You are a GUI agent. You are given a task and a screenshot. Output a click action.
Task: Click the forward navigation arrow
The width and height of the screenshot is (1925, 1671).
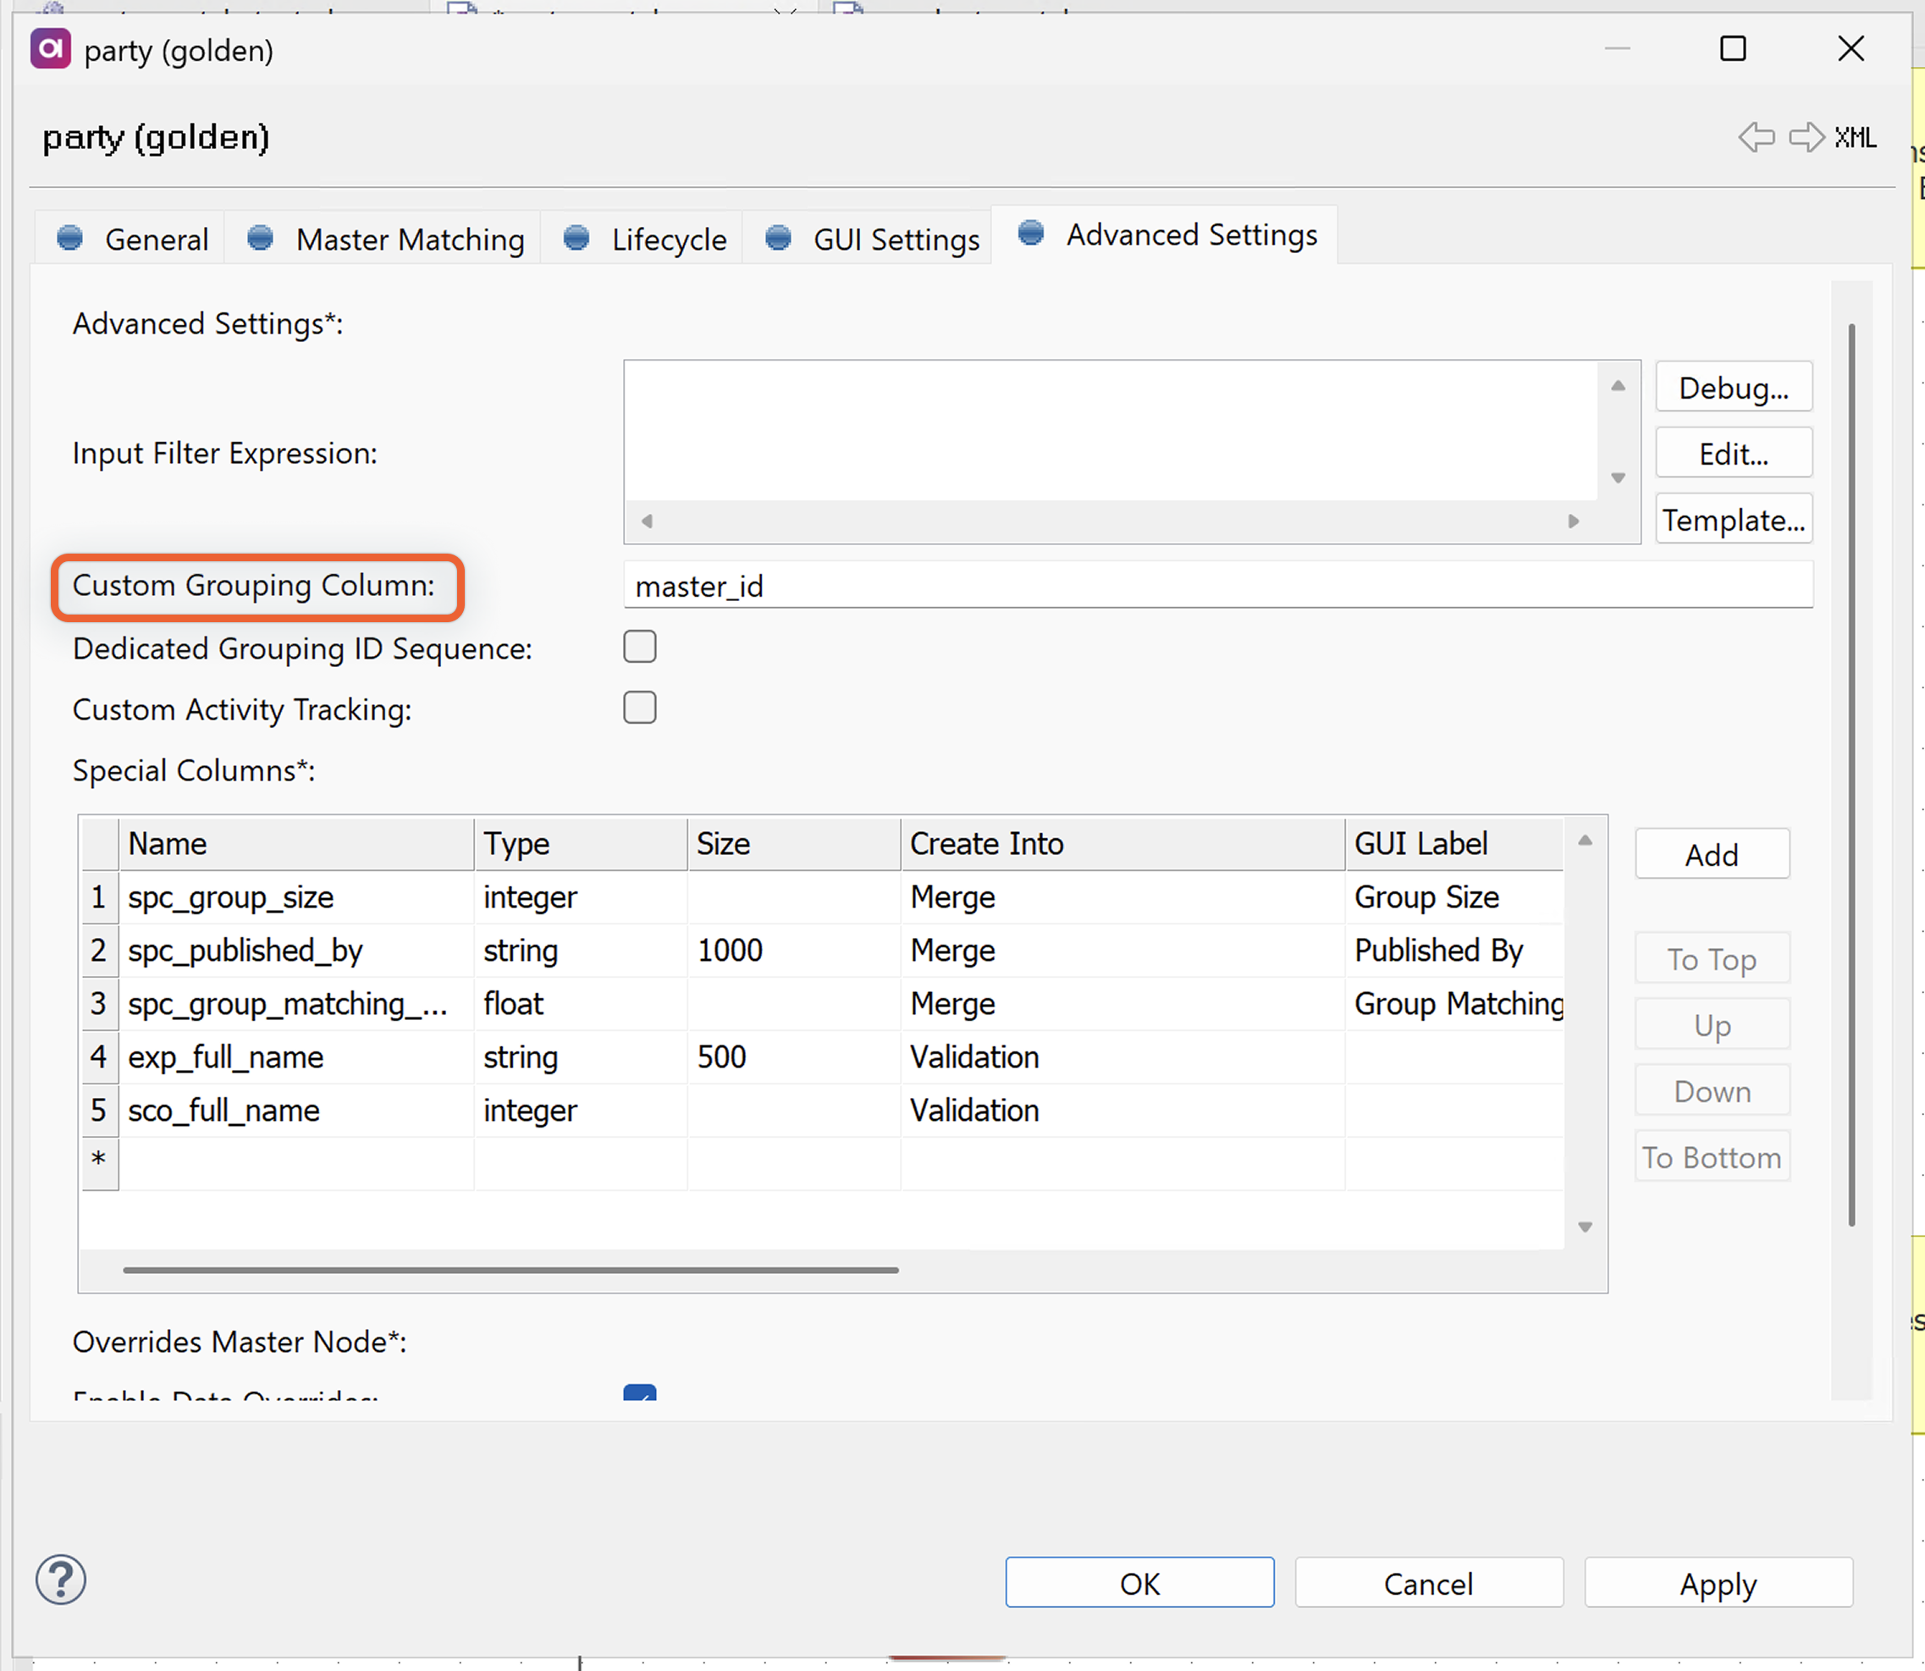1806,137
